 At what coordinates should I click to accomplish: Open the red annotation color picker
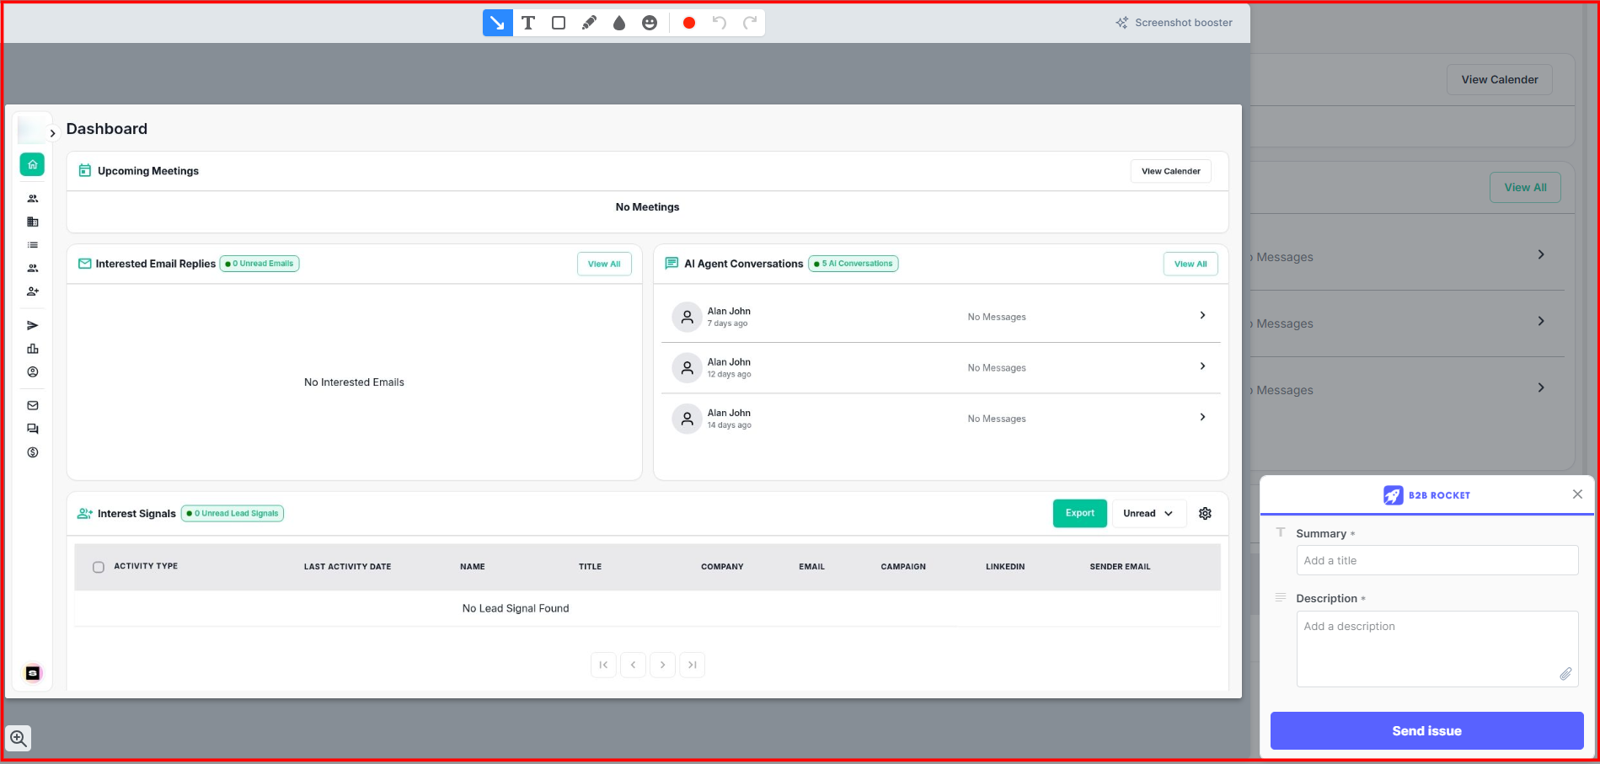click(x=688, y=23)
